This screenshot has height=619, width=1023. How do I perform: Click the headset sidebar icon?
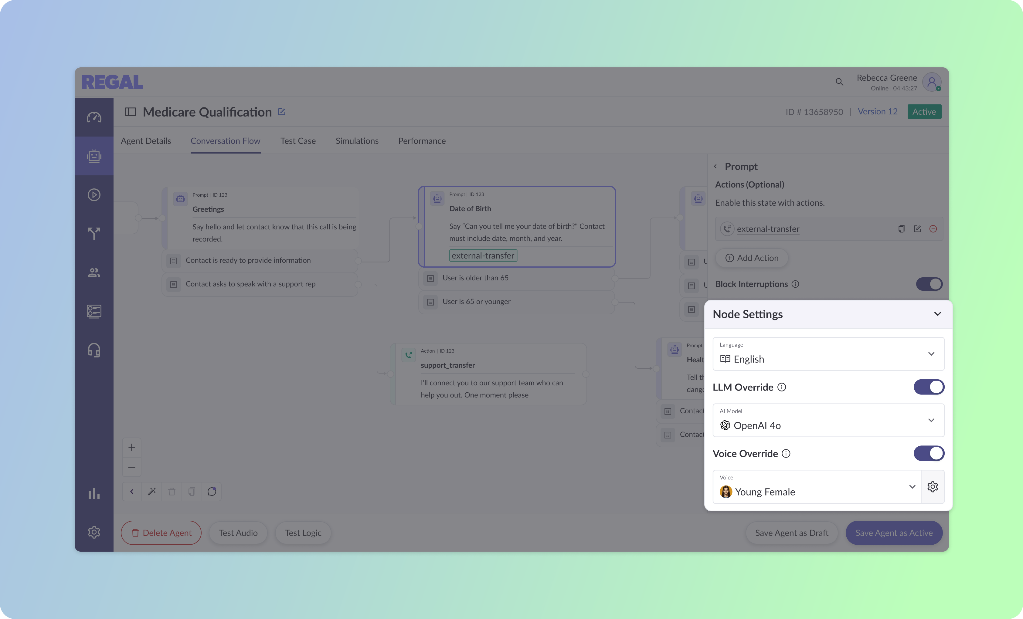[94, 350]
